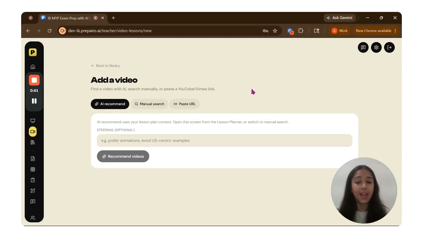423x238 pixels.
Task: Minimize the Chrome window
Action: click(x=367, y=18)
